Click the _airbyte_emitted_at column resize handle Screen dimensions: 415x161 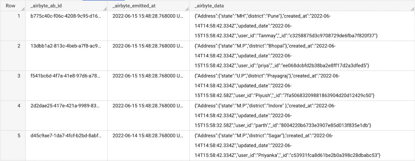tap(187, 9)
